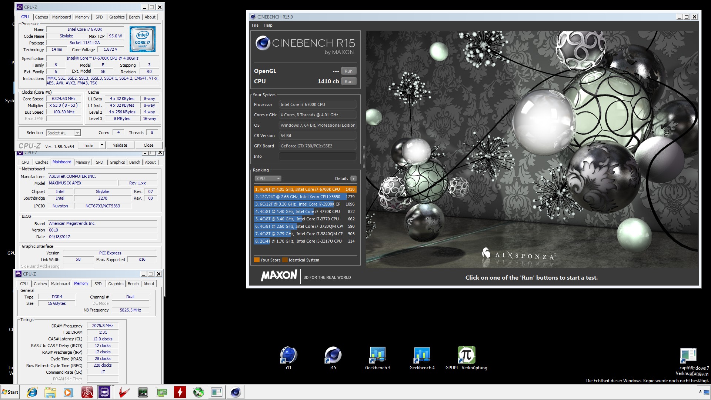The height and width of the screenshot is (400, 711).
Task: Open the green hardware monitor taskbar icon
Action: pos(143,392)
